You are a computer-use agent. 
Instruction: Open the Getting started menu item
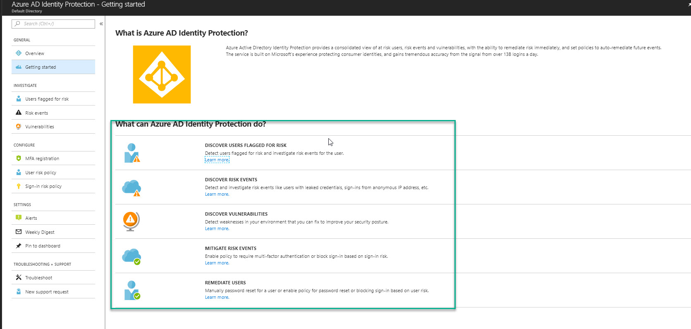pyautogui.click(x=41, y=67)
